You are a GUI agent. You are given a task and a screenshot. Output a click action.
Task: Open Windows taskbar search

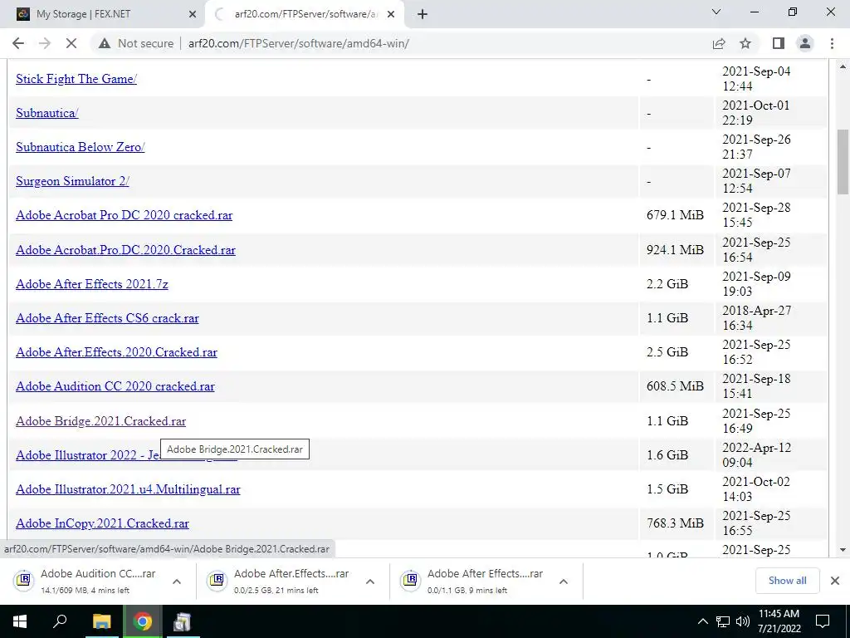[x=60, y=621]
